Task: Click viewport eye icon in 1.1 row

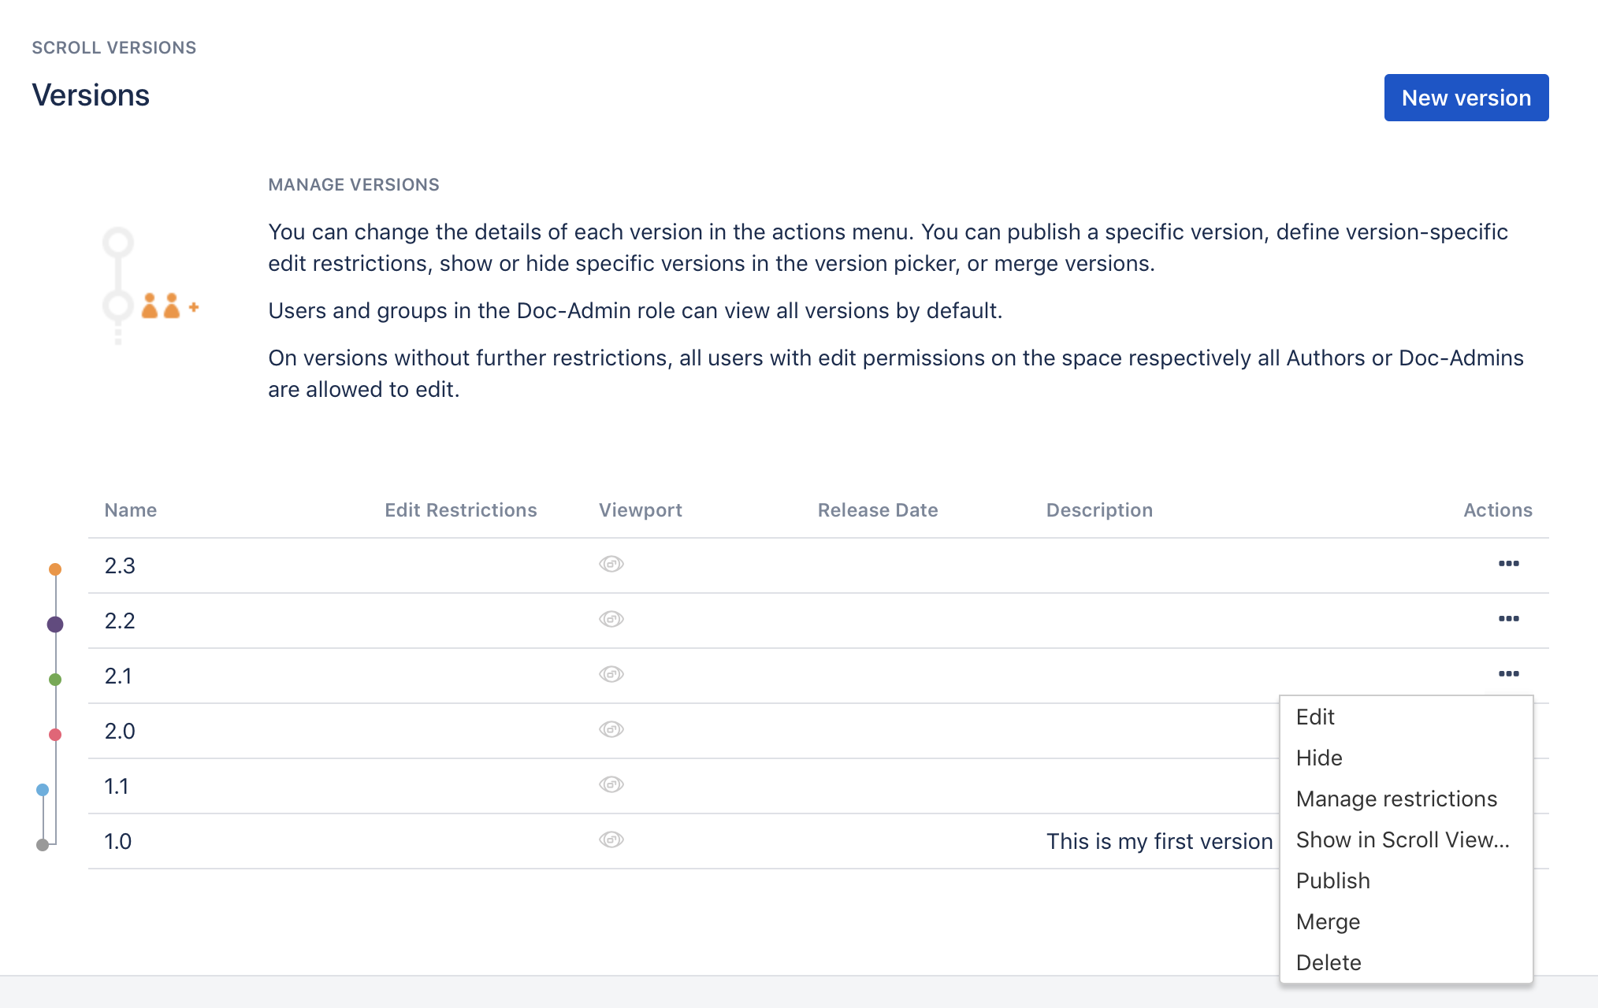Action: [x=611, y=784]
